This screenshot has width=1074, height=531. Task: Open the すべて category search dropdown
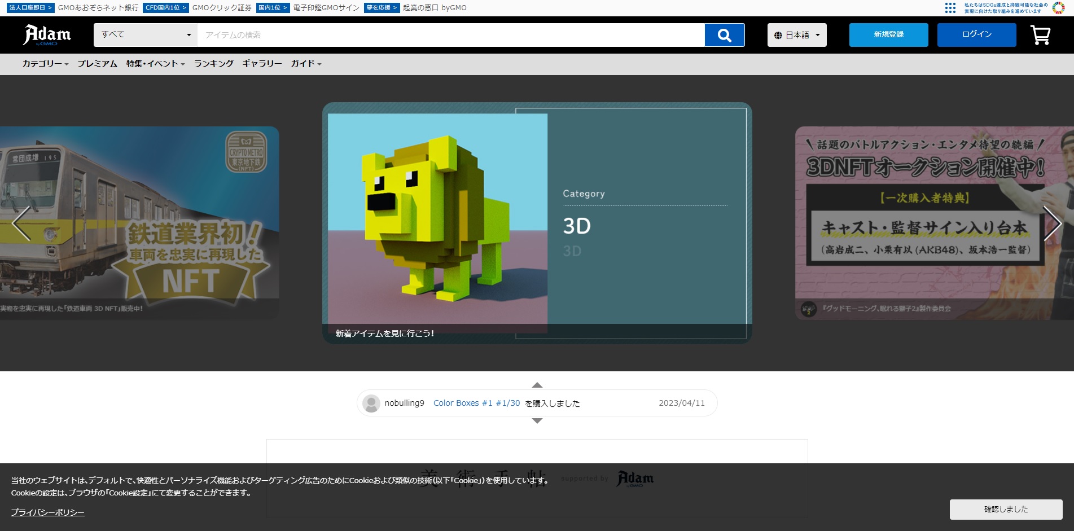point(146,35)
